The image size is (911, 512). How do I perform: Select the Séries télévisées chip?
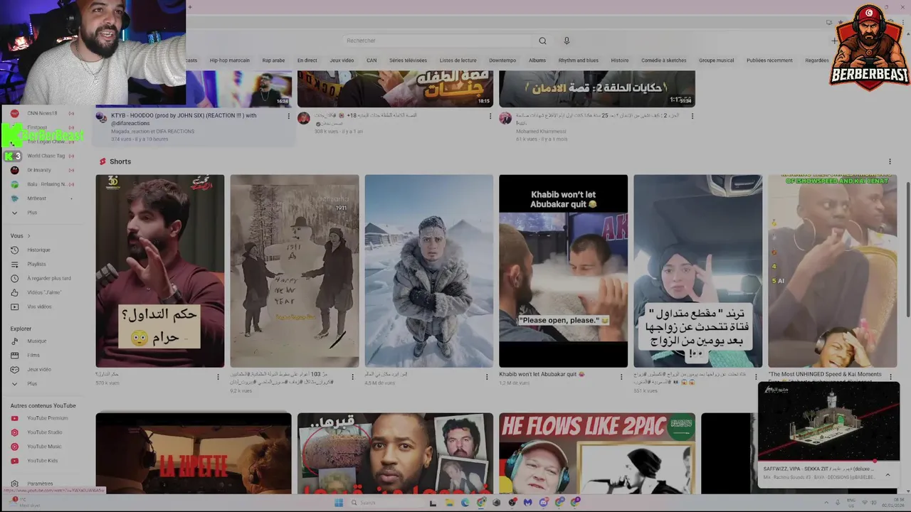pos(409,60)
